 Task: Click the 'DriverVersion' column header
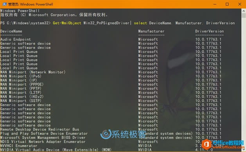pos(210,31)
